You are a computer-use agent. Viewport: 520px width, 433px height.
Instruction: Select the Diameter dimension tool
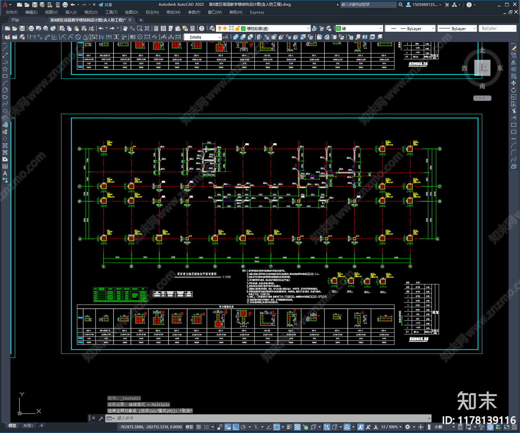[78, 37]
